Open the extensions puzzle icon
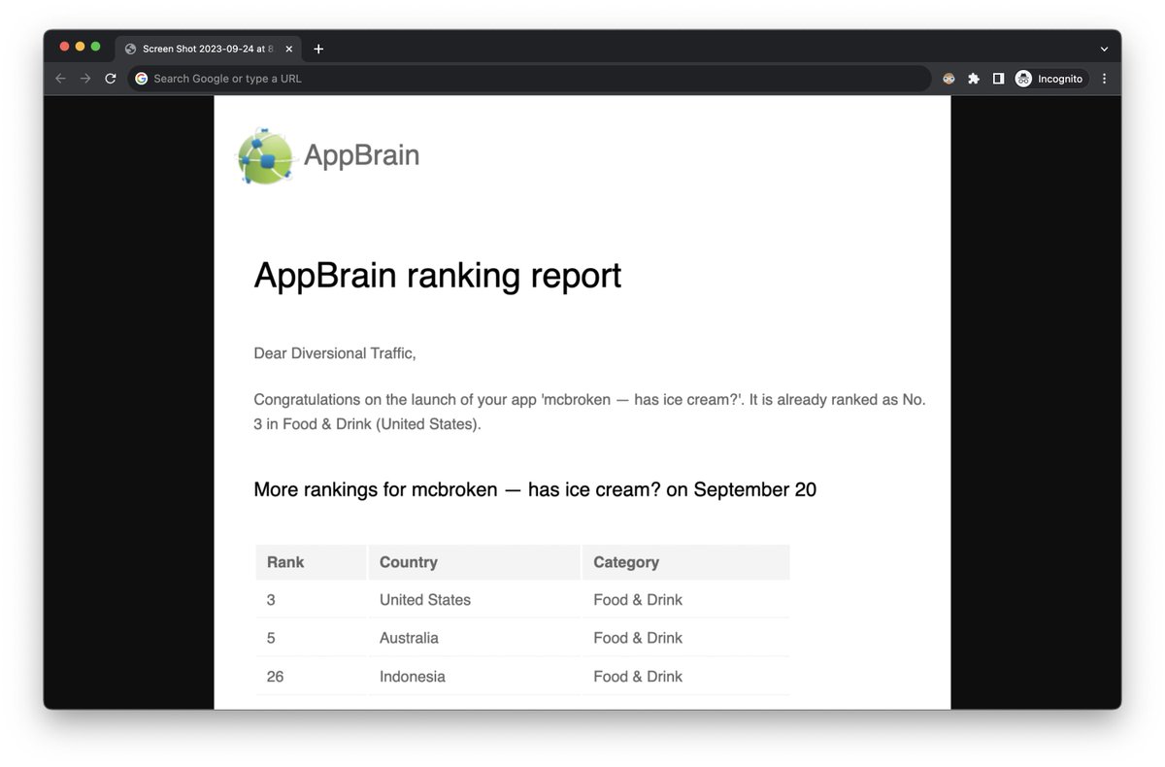The height and width of the screenshot is (767, 1165). 974,79
